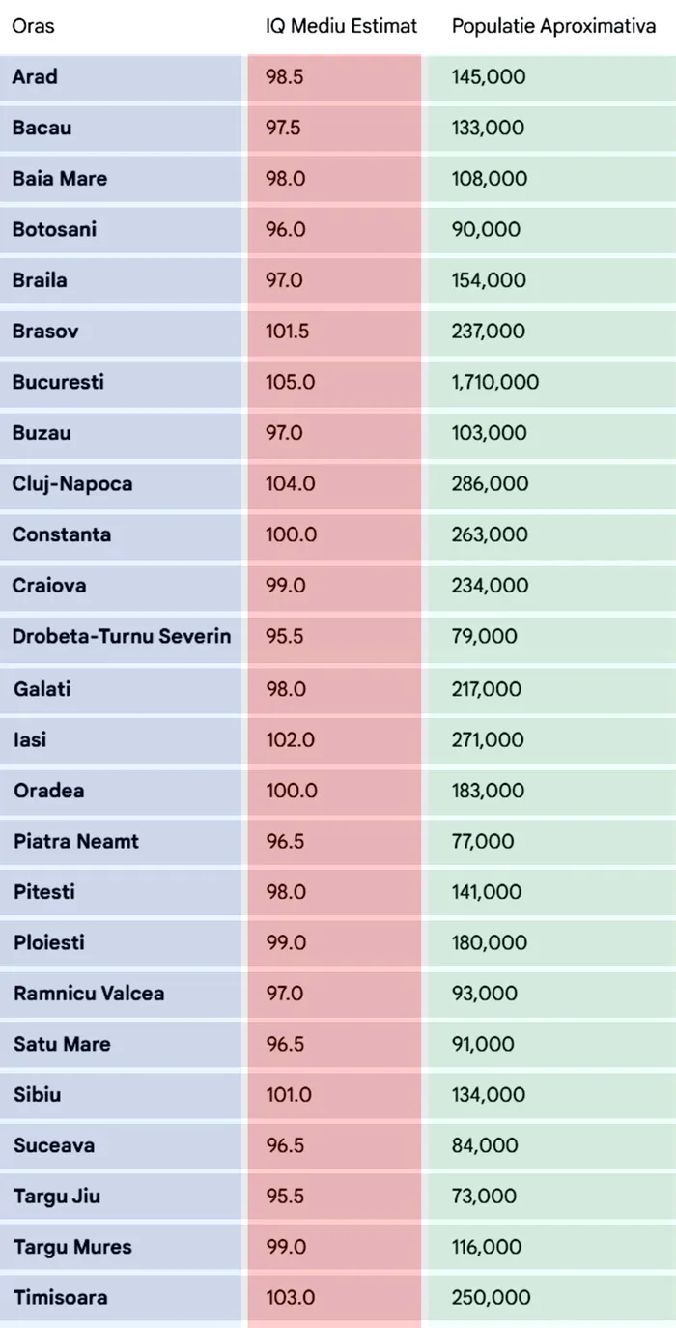Click the Oras column header
676x1328 pixels.
pos(33,26)
